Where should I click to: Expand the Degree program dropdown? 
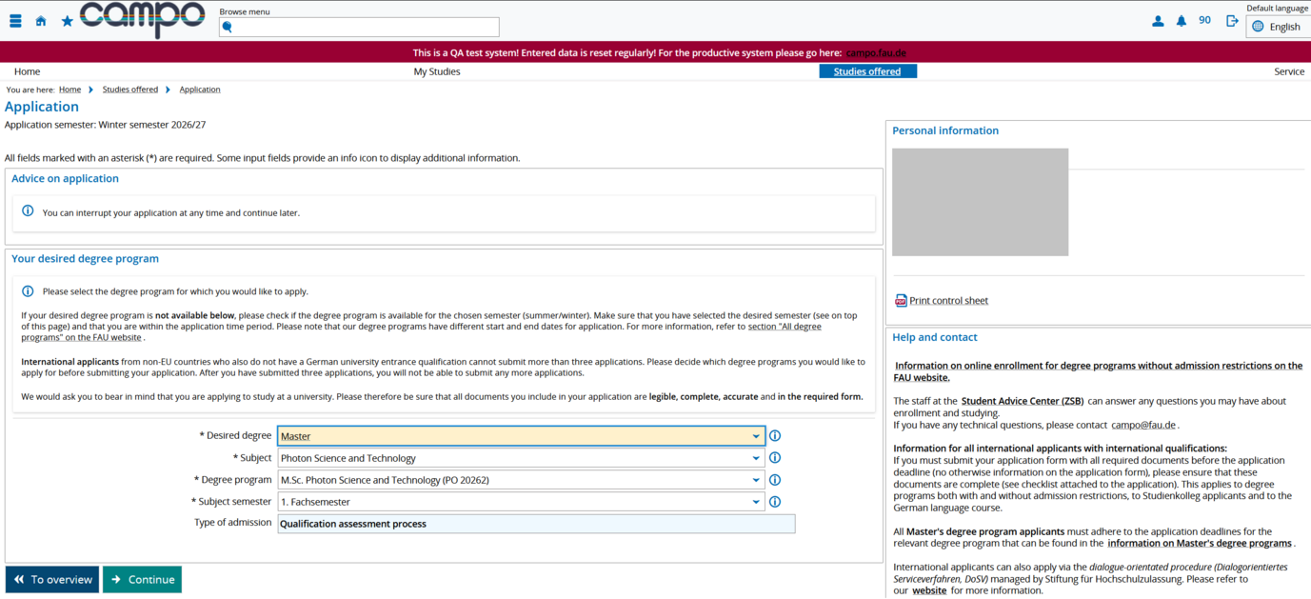pos(521,480)
